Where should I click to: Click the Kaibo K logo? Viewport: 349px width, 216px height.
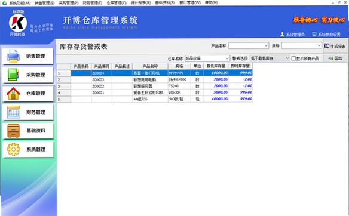point(18,23)
